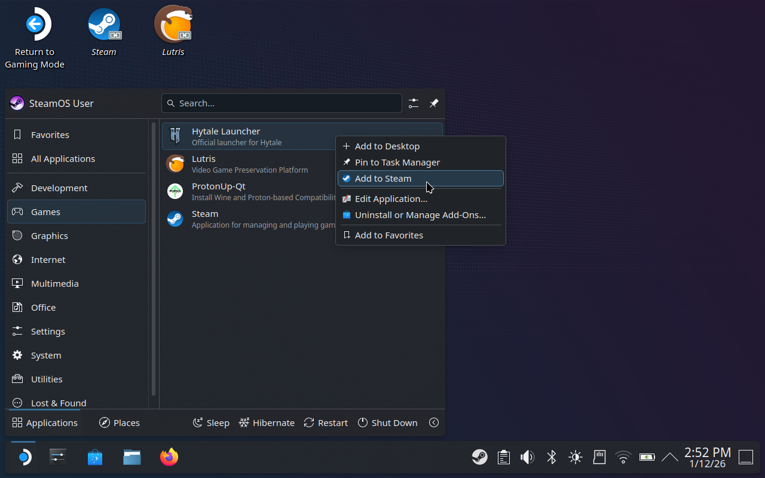Toggle Wi-Fi via the network tray icon

[x=623, y=456]
